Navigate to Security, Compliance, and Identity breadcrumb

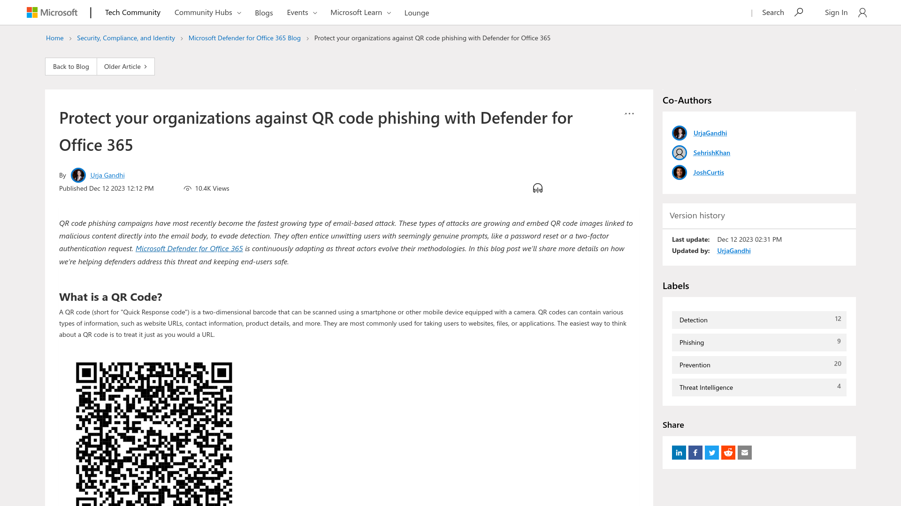pyautogui.click(x=126, y=37)
